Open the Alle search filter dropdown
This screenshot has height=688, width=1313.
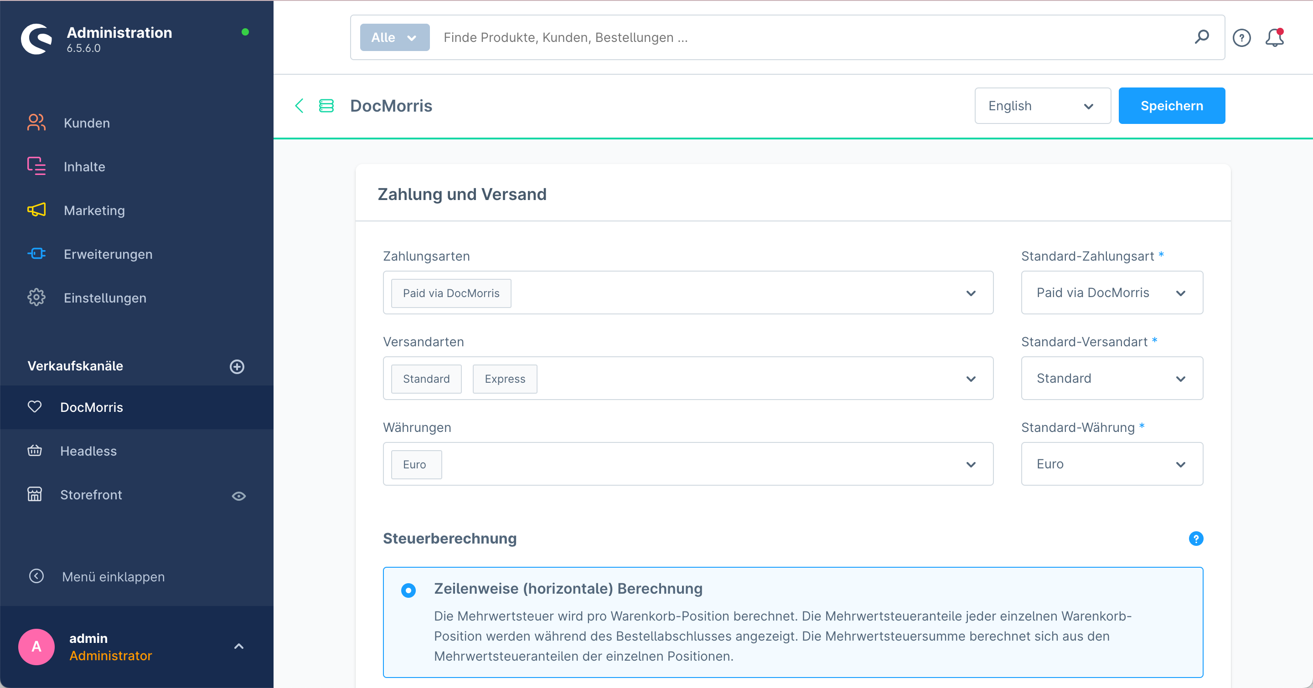(394, 38)
